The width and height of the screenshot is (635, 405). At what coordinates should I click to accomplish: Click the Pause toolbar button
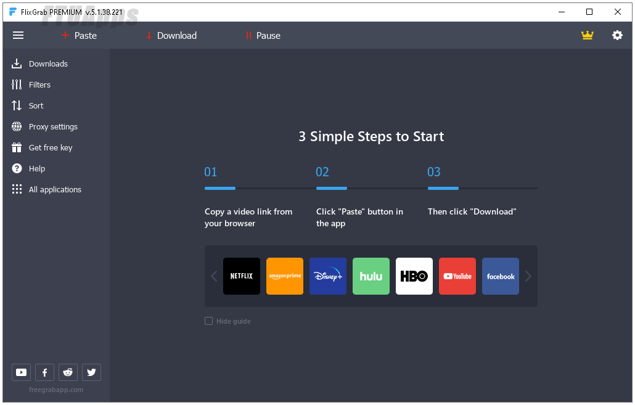[263, 36]
